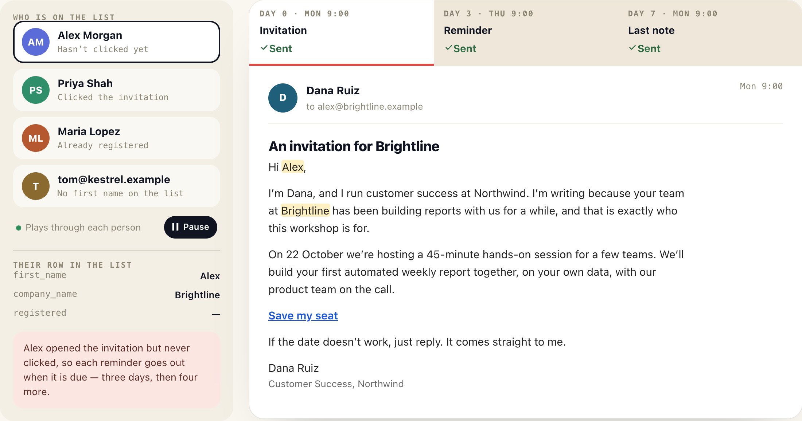Viewport: 802px width, 421px height.
Task: Follow the Save my seat link
Action: click(303, 316)
